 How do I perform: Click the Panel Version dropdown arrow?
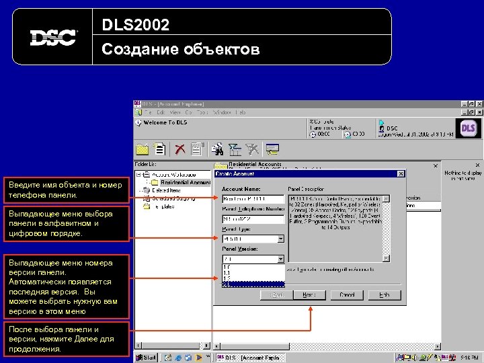tap(280, 259)
